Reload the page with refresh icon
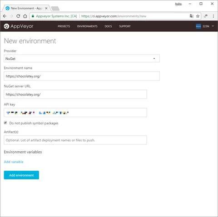Viewport: 218px width, 217px height. pyautogui.click(x=18, y=16)
